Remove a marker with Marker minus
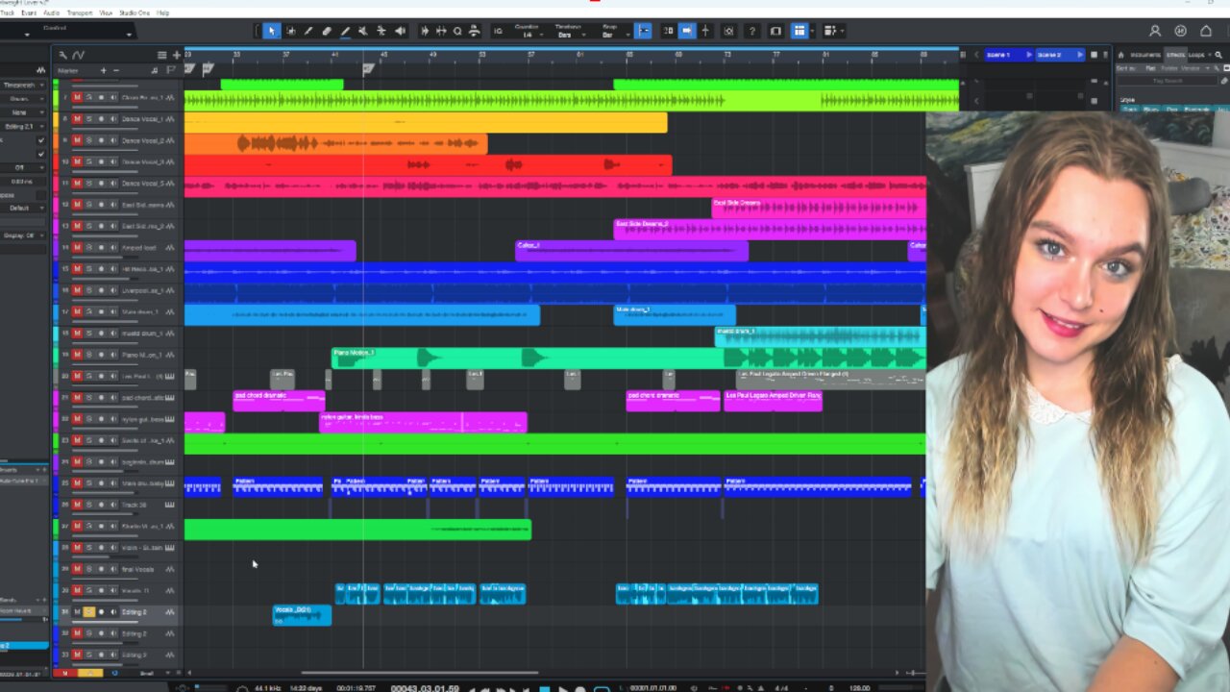Viewport: 1230px width, 692px height. coord(116,70)
